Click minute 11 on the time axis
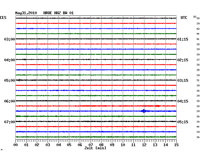The width and height of the screenshot is (201, 153). click(133, 145)
